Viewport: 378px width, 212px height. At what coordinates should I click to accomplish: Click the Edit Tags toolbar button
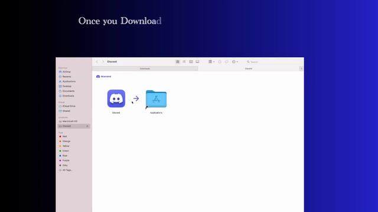coord(226,62)
